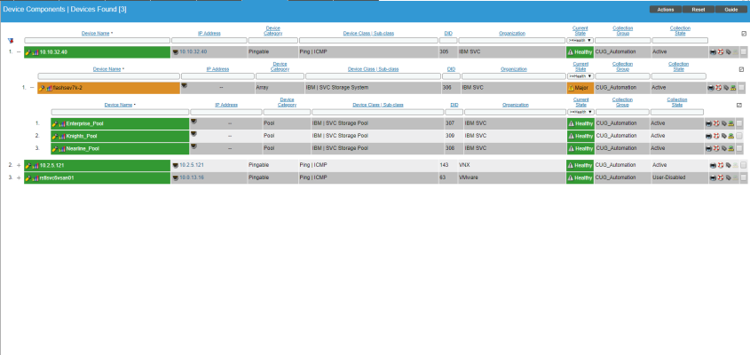The image size is (750, 355).
Task: Click the Actions button
Action: click(666, 10)
